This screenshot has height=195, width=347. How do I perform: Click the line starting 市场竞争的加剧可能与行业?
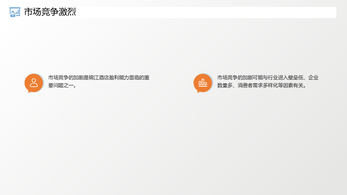(268, 78)
